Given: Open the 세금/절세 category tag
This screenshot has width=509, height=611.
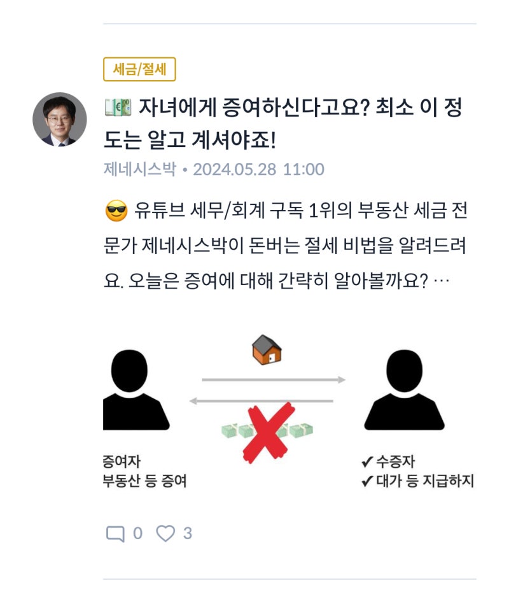Looking at the screenshot, I should tap(139, 69).
